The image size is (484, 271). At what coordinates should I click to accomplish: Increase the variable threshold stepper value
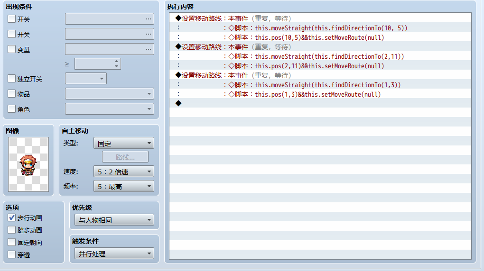tap(116, 61)
